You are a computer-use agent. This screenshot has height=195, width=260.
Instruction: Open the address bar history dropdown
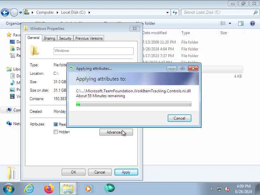[x=167, y=12]
